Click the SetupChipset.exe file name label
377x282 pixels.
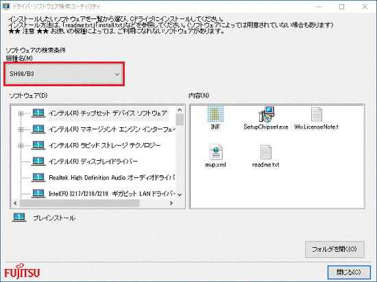click(266, 127)
